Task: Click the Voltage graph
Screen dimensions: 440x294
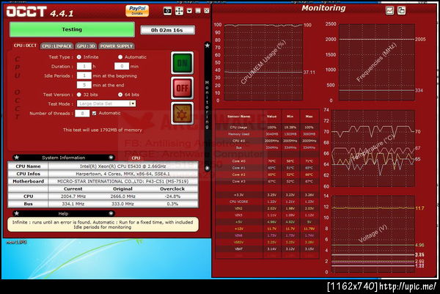Action: [373, 234]
